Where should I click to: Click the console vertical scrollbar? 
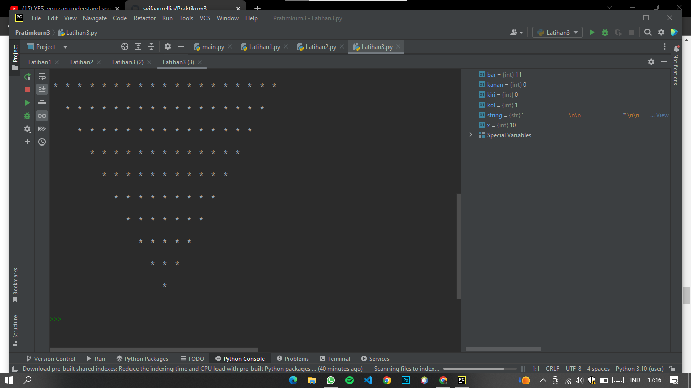click(459, 246)
